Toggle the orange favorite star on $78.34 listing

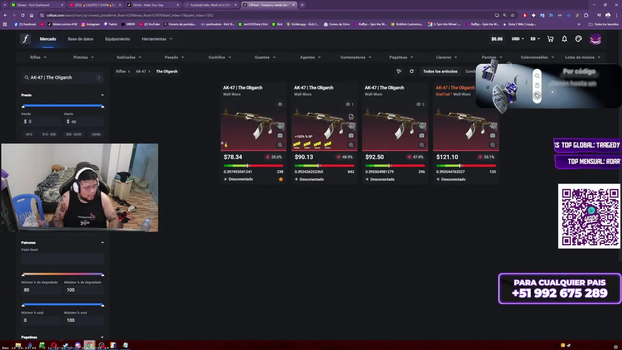280,179
